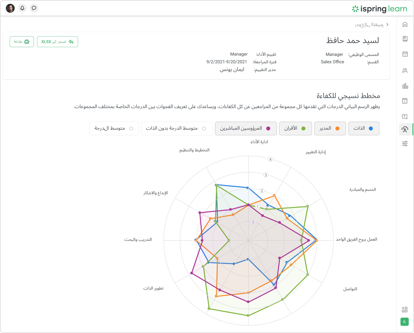
Task: Export the report via تصدير إلى XLSX
Action: coord(57,42)
